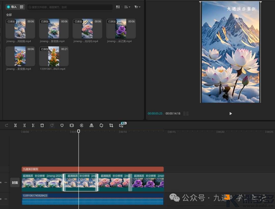This screenshot has height=209, width=275.
Task: Open the sort order dropdown
Action: pyautogui.click(x=127, y=7)
